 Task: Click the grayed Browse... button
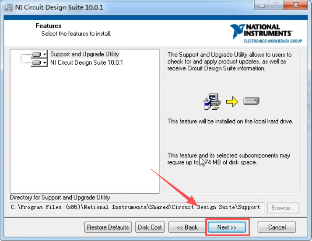tap(283, 208)
